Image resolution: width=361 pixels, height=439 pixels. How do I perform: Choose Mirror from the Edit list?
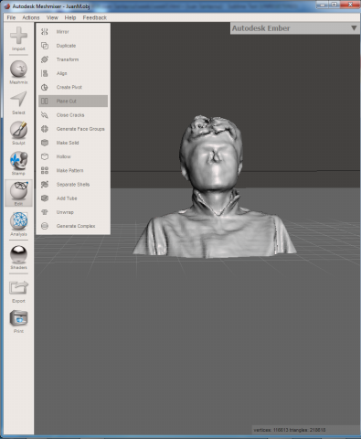73,32
